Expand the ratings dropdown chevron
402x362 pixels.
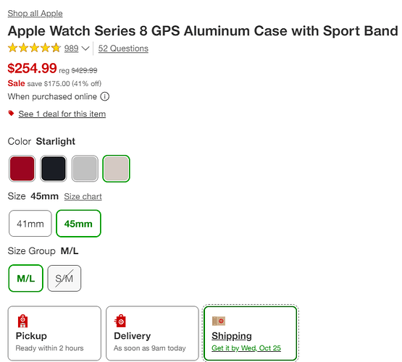(85, 49)
